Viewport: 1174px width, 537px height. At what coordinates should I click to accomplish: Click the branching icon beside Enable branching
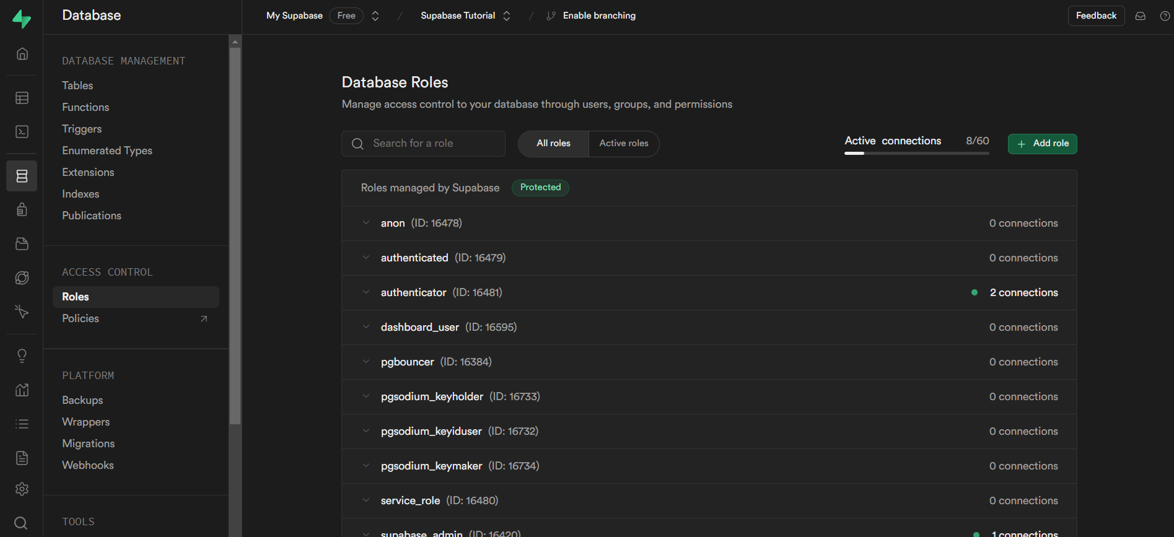[x=551, y=16]
